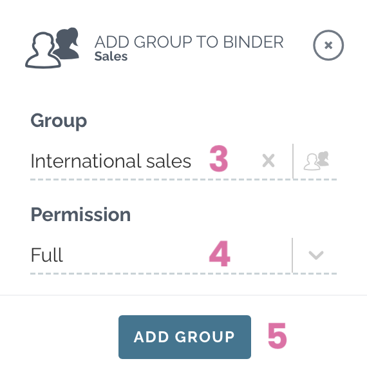Expand the Permission dropdown chevron
Viewport: 367px width, 370px height.
[x=316, y=255]
